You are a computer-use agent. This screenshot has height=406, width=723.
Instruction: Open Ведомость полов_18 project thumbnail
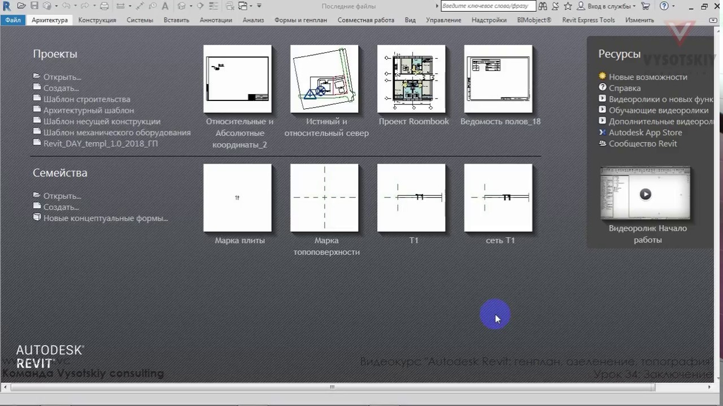click(498, 79)
